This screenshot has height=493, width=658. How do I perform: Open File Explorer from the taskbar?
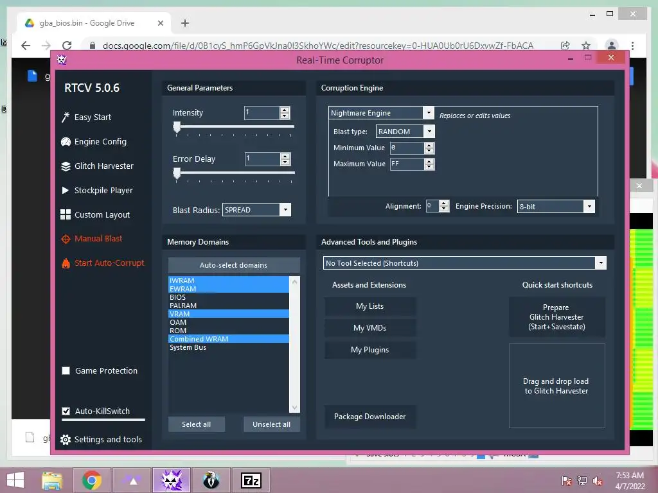52,480
